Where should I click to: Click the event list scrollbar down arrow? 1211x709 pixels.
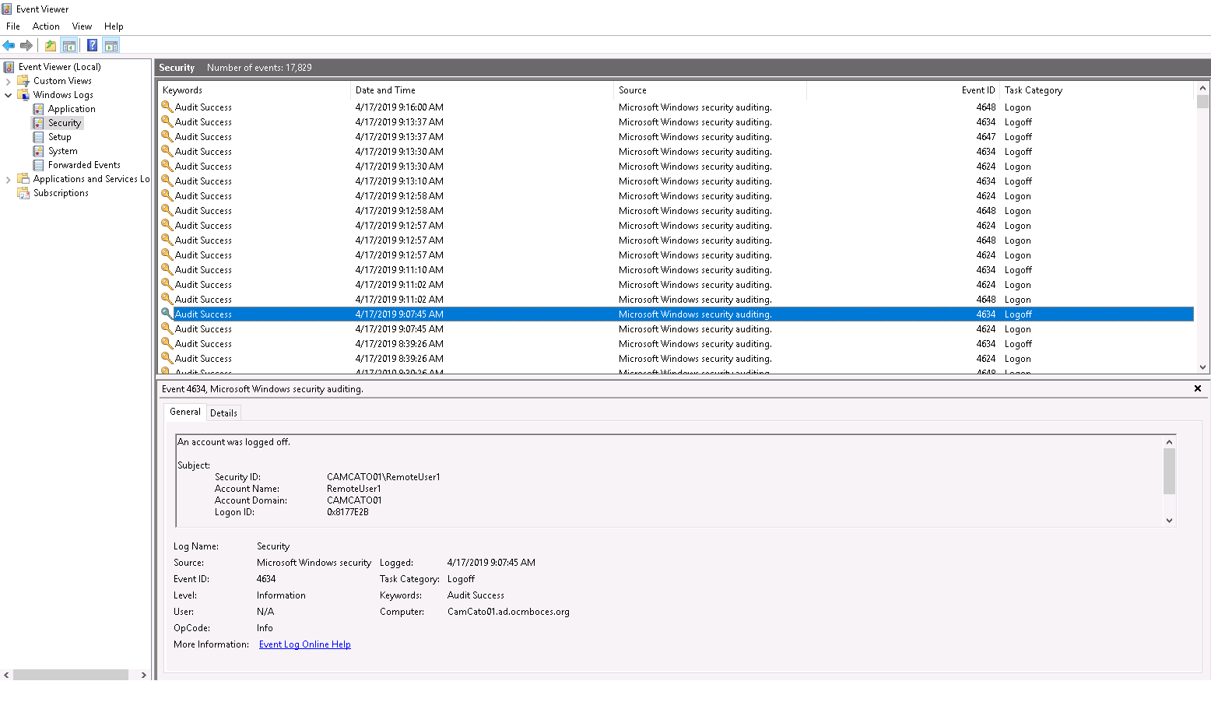coord(1202,367)
